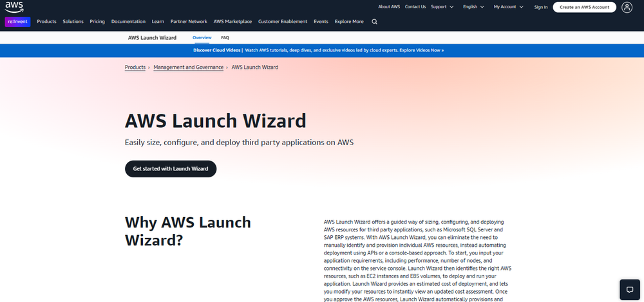Open the chat support widget icon
The width and height of the screenshot is (644, 302).
[630, 290]
